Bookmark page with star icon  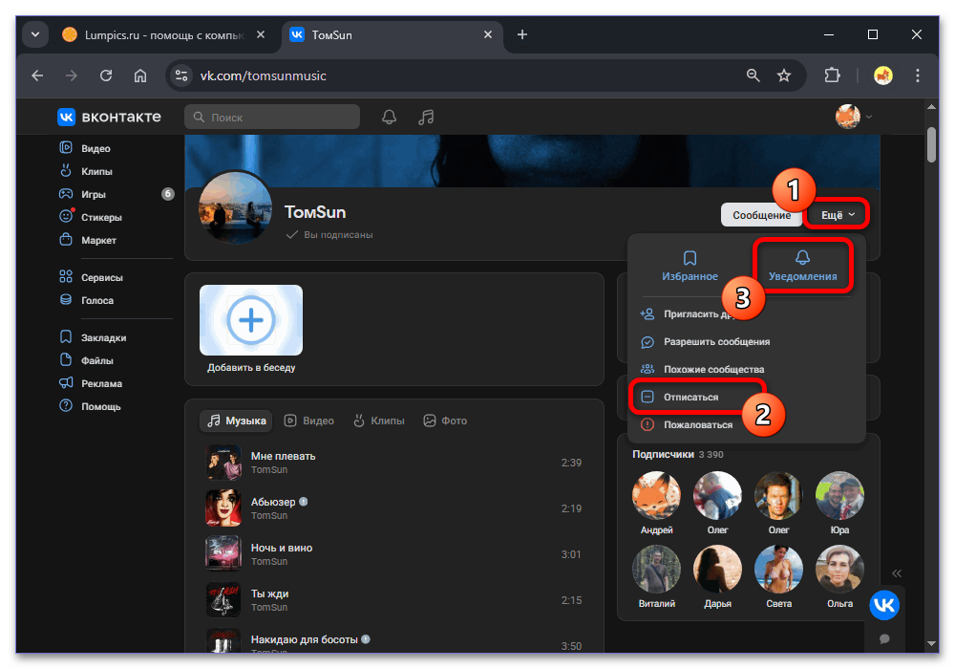point(784,76)
